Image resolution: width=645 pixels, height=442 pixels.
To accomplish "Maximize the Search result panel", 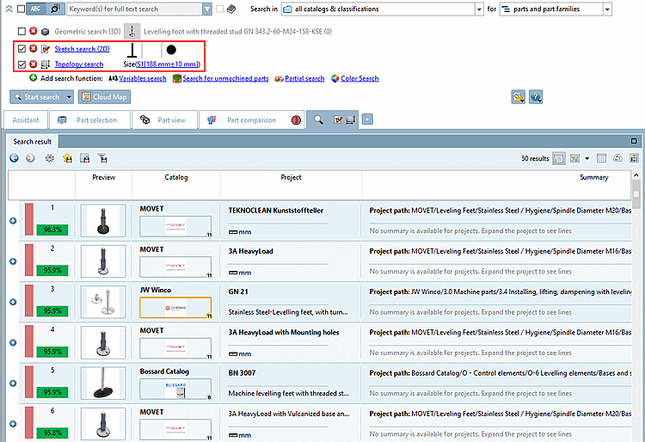I will pyautogui.click(x=634, y=141).
